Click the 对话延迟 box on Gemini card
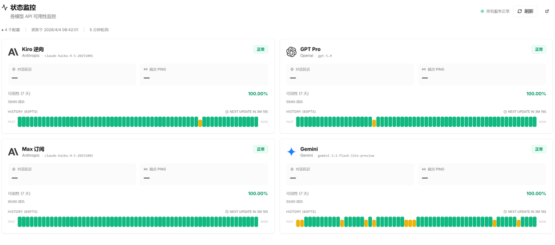Viewport: 555px width, 245px height. click(350, 174)
